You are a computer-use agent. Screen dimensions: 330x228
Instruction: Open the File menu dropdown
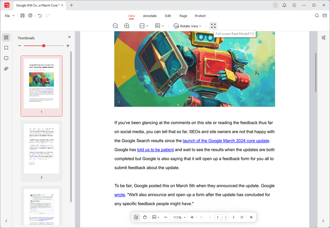coord(9,15)
